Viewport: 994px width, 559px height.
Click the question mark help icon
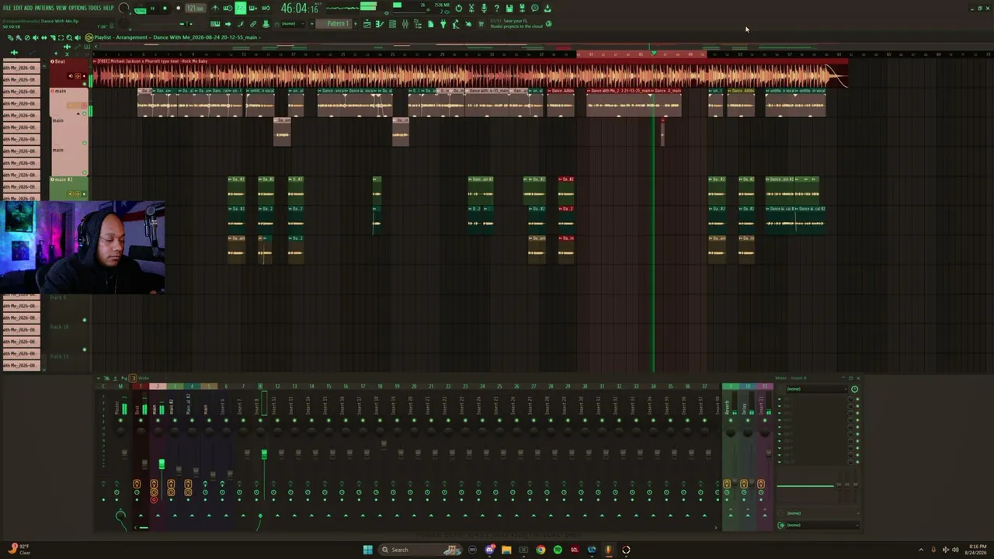tap(496, 8)
